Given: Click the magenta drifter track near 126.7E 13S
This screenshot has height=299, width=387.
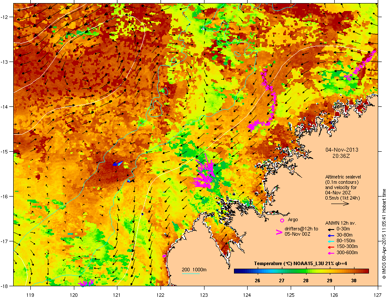Looking at the screenshot, I should (360, 66).
